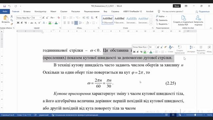Open the line spacing dropdown in the ribbon
Viewport: 213px width, 120px height.
point(83,23)
